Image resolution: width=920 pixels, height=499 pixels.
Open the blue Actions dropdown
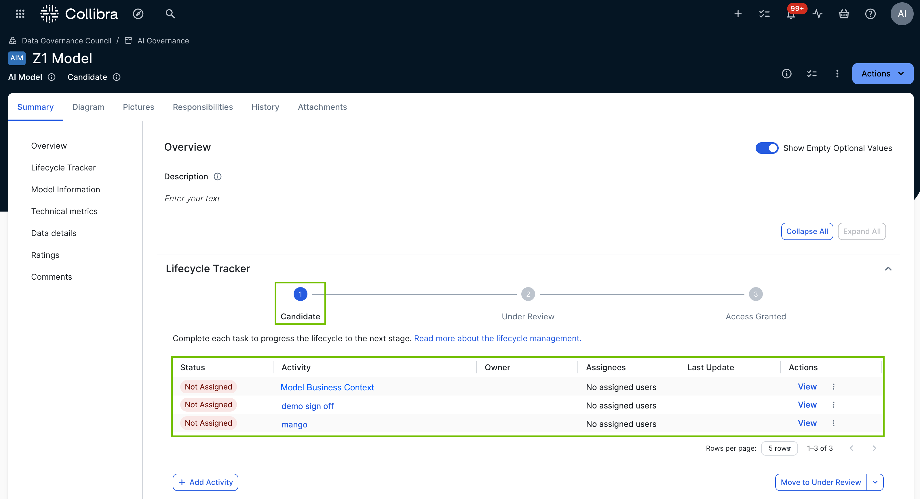point(883,74)
